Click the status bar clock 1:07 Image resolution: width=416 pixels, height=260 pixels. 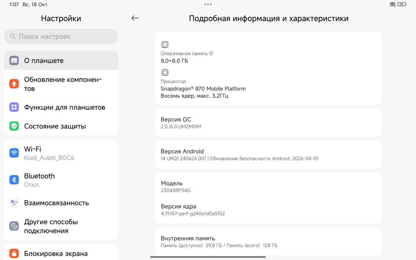(x=14, y=5)
